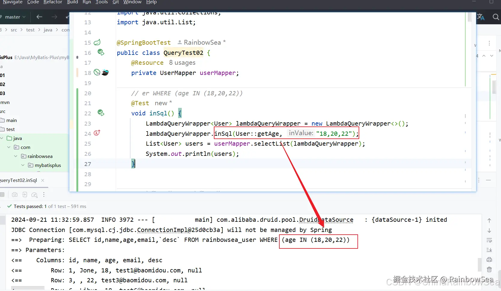
Task: Open the Translate icon in the top toolbar
Action: tap(481, 17)
